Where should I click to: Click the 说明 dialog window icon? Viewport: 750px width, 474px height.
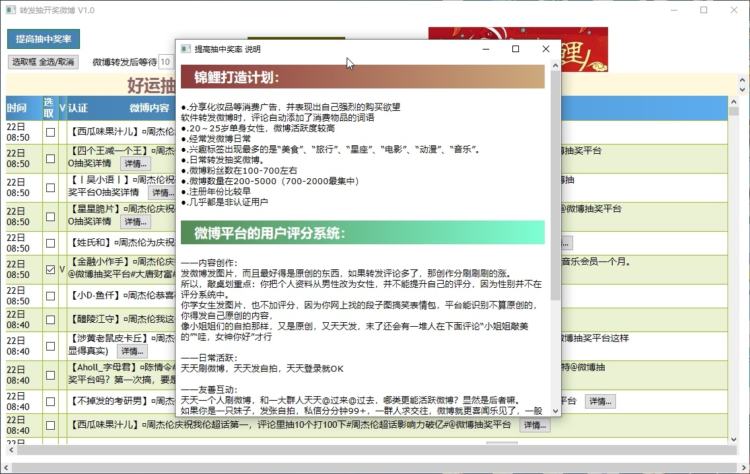click(x=186, y=50)
